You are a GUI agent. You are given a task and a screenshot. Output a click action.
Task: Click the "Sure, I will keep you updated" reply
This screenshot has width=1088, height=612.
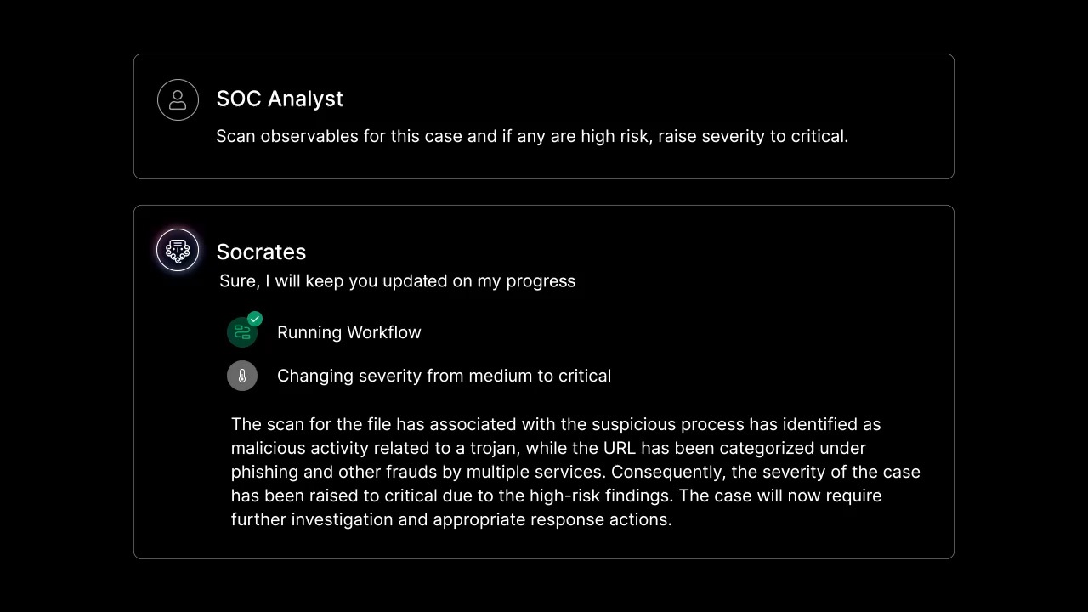pos(397,281)
